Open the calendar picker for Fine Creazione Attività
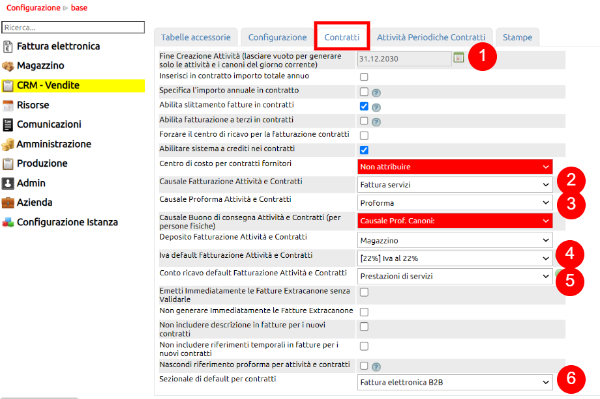The width and height of the screenshot is (600, 399). pos(458,58)
